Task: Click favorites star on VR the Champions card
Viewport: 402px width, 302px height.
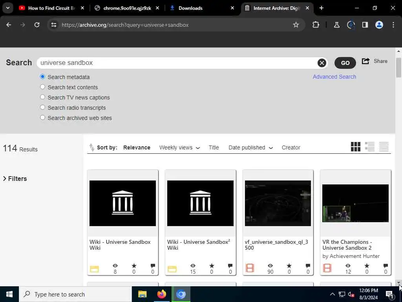Action: [x=367, y=266]
